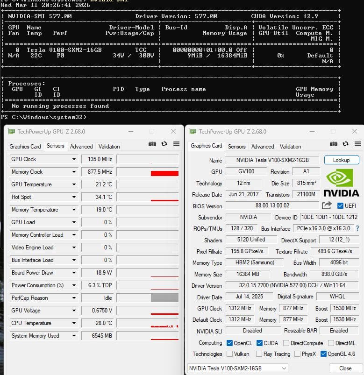The width and height of the screenshot is (364, 375).
Task: Toggle the DirectML checkbox
Action: click(x=331, y=343)
